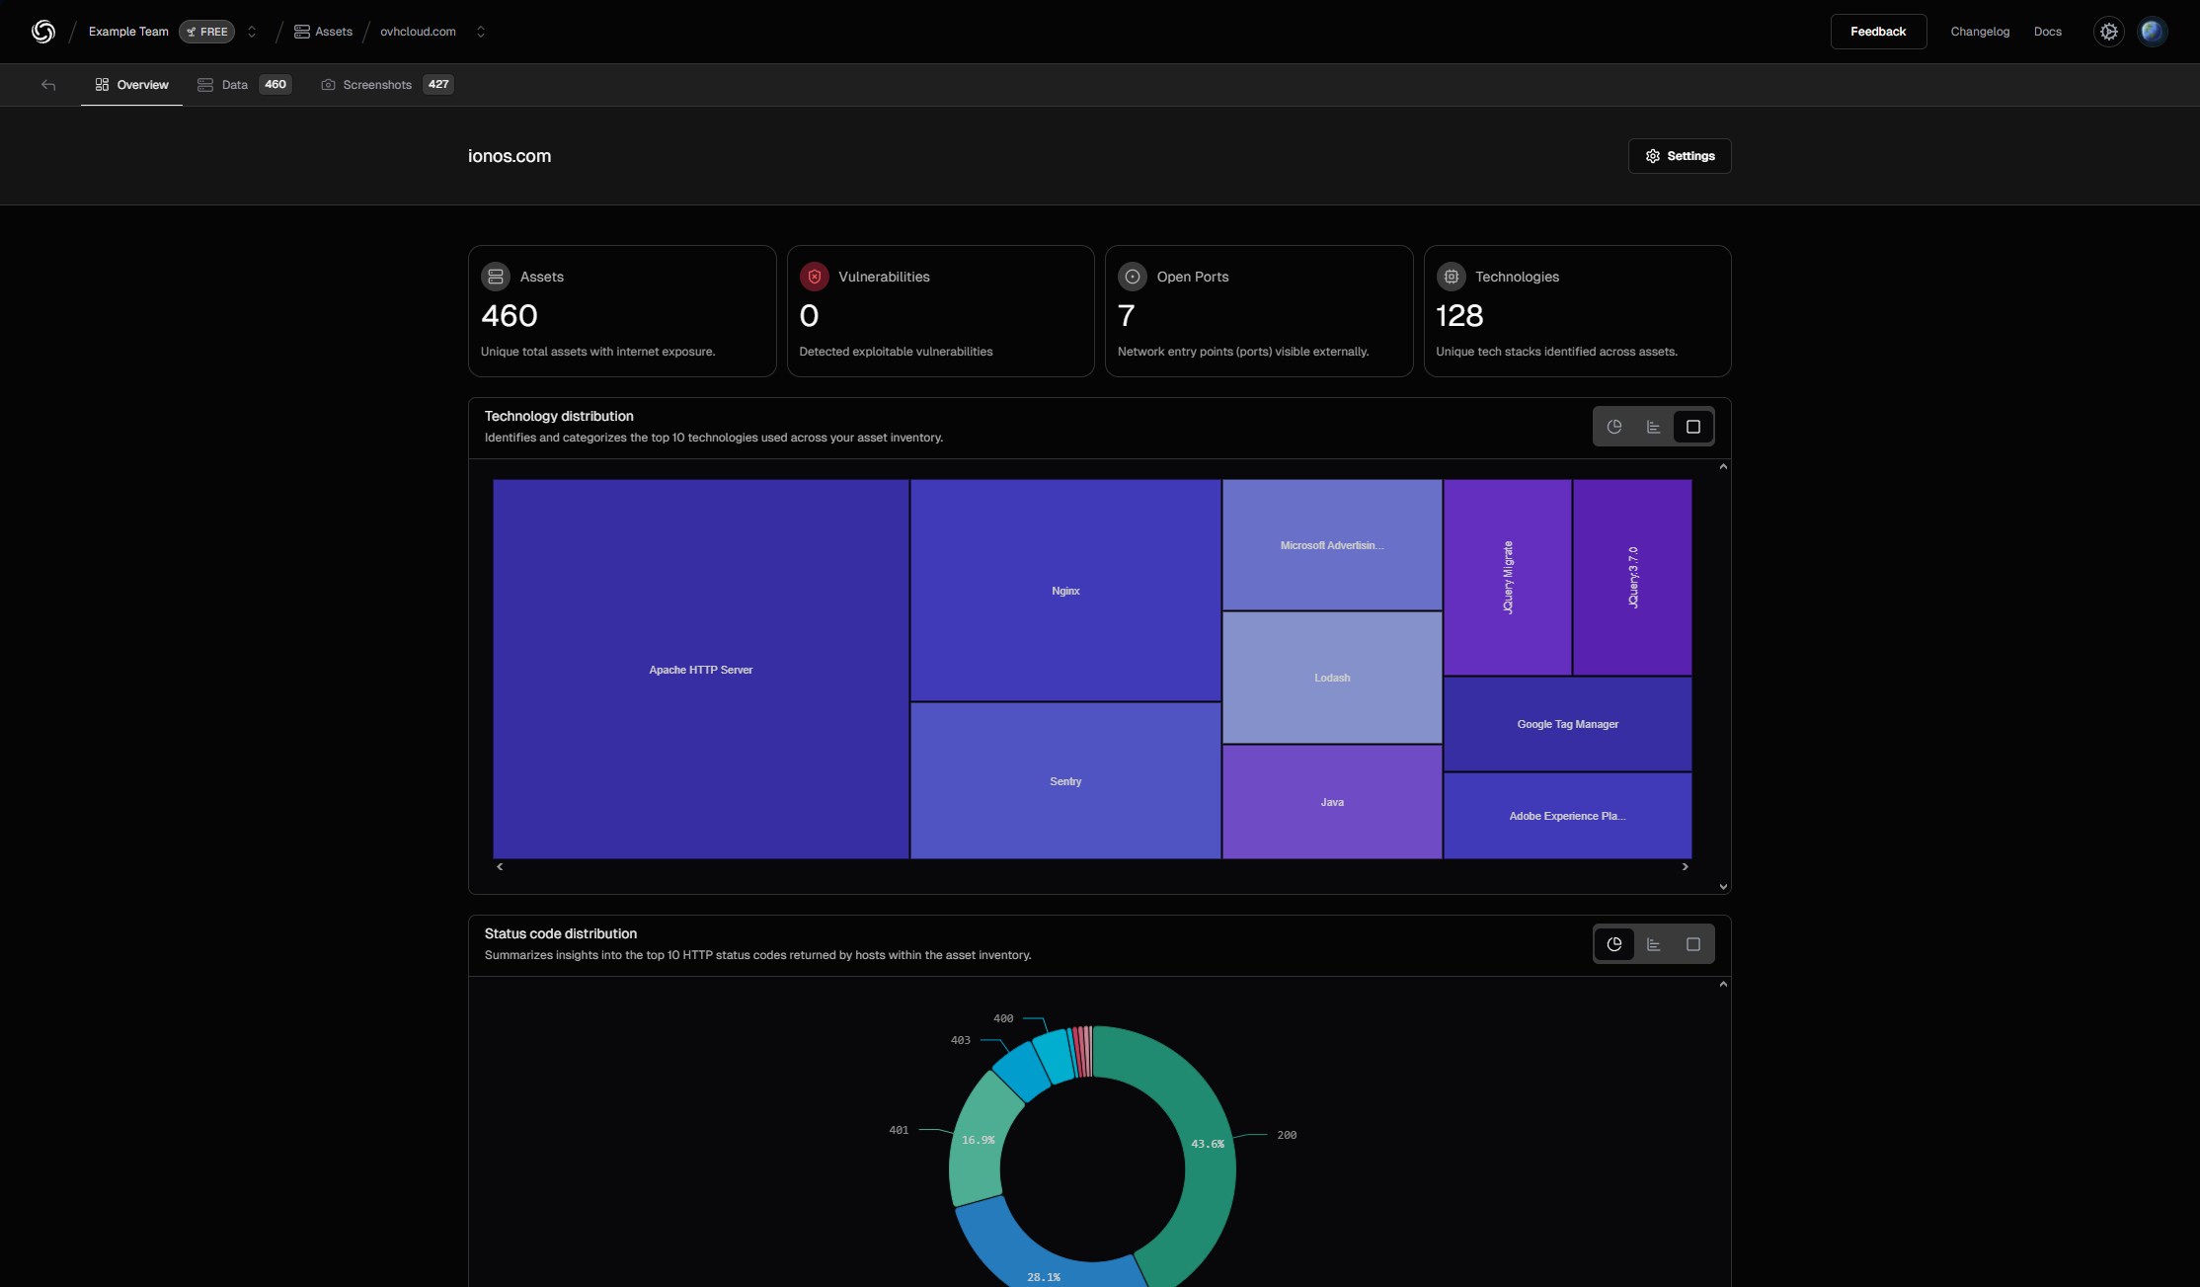This screenshot has width=2200, height=1287.
Task: Click the 401 status donut segment
Action: click(x=979, y=1140)
